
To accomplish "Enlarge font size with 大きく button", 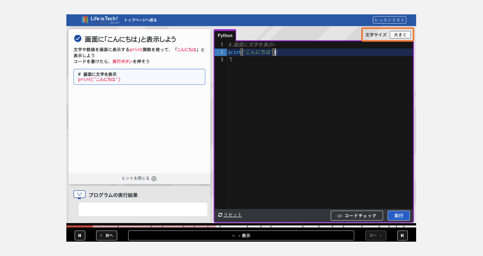I will click(x=400, y=35).
